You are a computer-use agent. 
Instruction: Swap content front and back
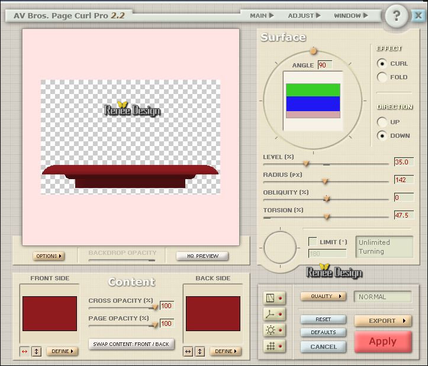coord(131,344)
